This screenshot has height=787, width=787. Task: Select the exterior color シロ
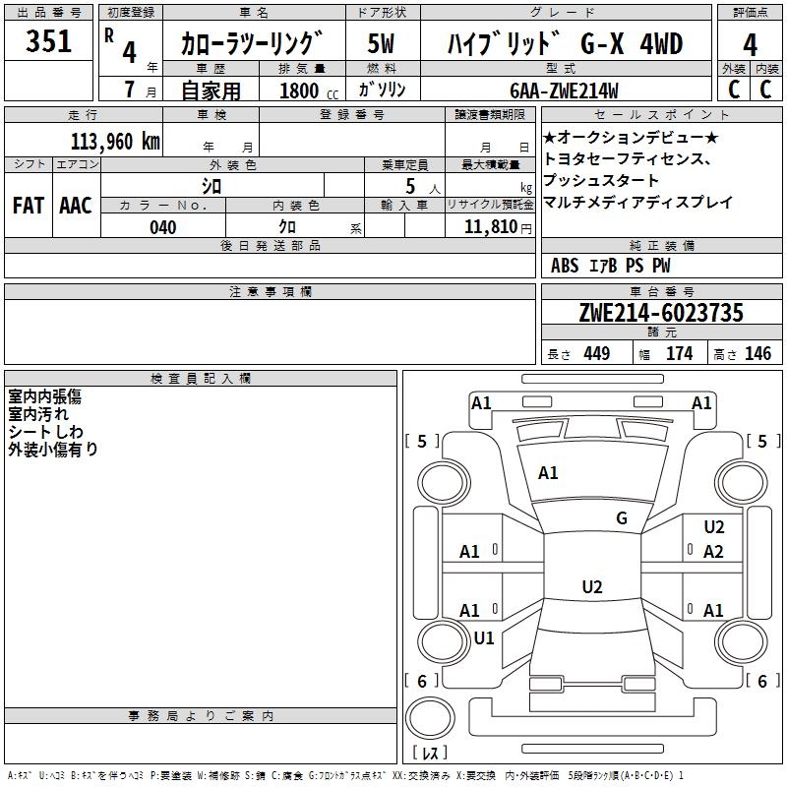pos(212,186)
